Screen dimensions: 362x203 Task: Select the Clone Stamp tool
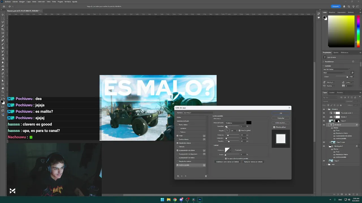coord(3,48)
